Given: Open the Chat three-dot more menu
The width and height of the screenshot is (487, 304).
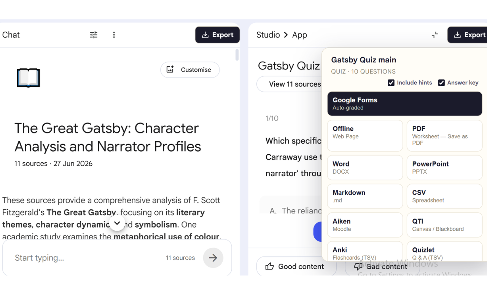Looking at the screenshot, I should click(114, 35).
